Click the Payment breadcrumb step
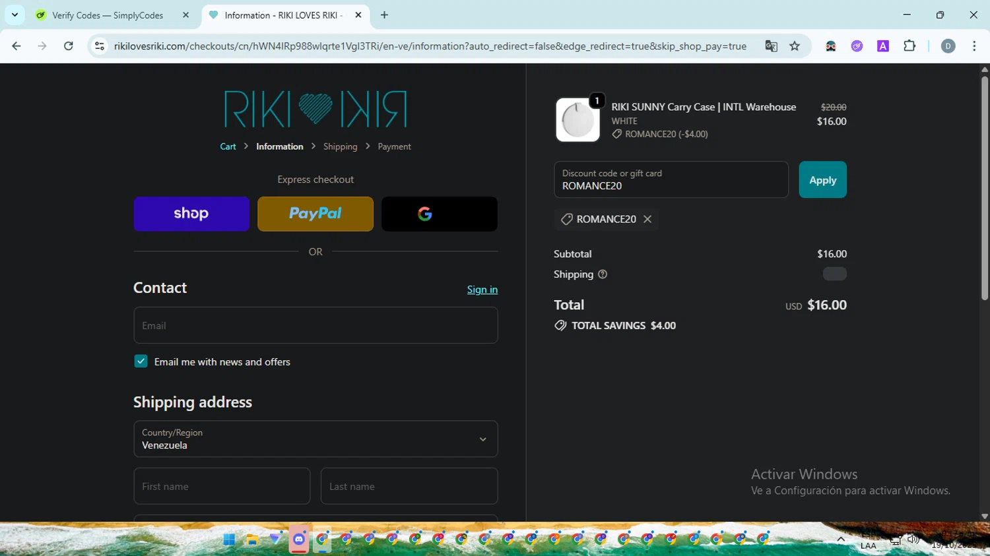Image resolution: width=990 pixels, height=556 pixels. pos(394,146)
